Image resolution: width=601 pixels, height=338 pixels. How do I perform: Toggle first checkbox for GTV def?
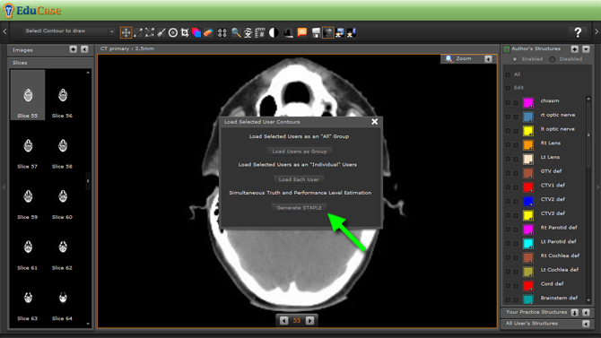pos(508,173)
